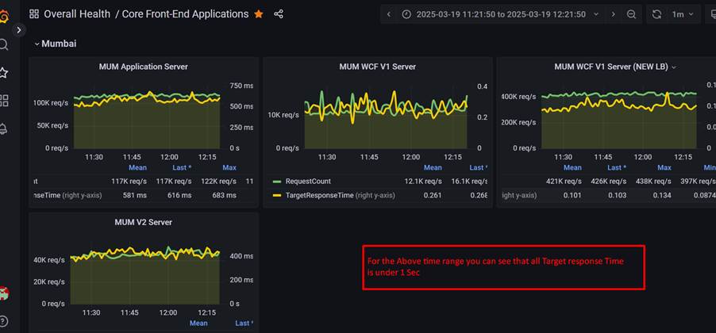Click 0.134 max value in NEW LB legend
This screenshot has height=333, width=716.
click(660, 195)
